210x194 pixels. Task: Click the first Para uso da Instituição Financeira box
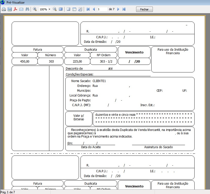[173, 60]
